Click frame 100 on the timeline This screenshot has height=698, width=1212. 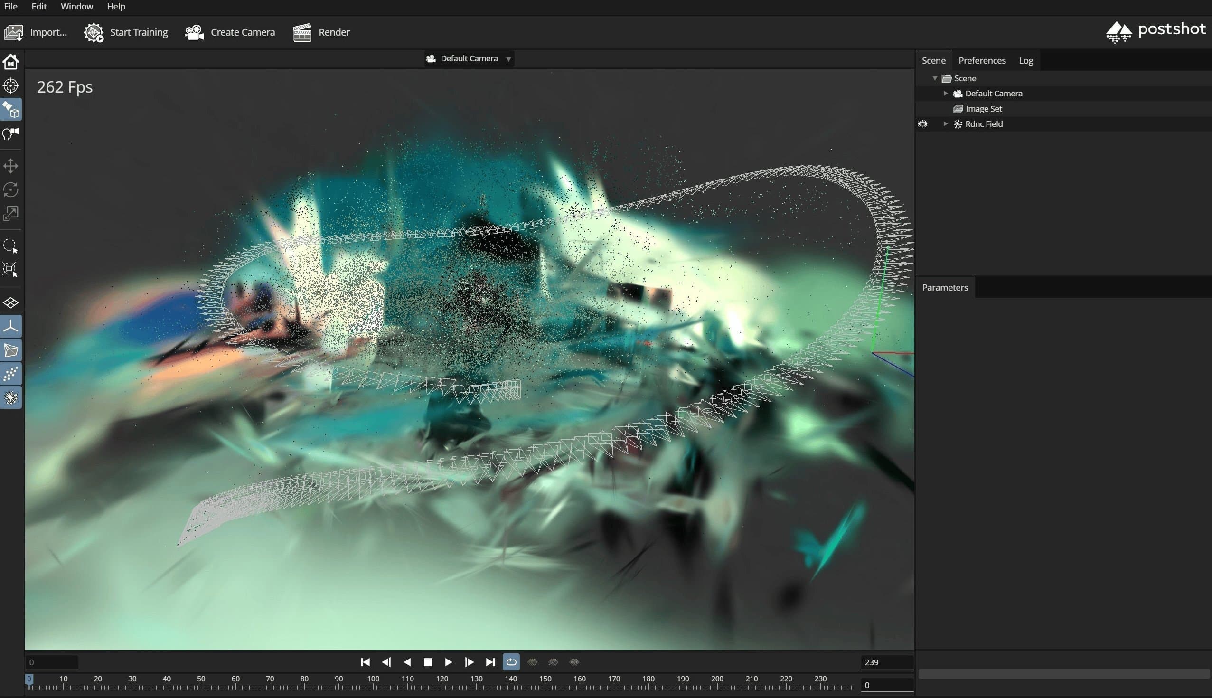point(373,687)
